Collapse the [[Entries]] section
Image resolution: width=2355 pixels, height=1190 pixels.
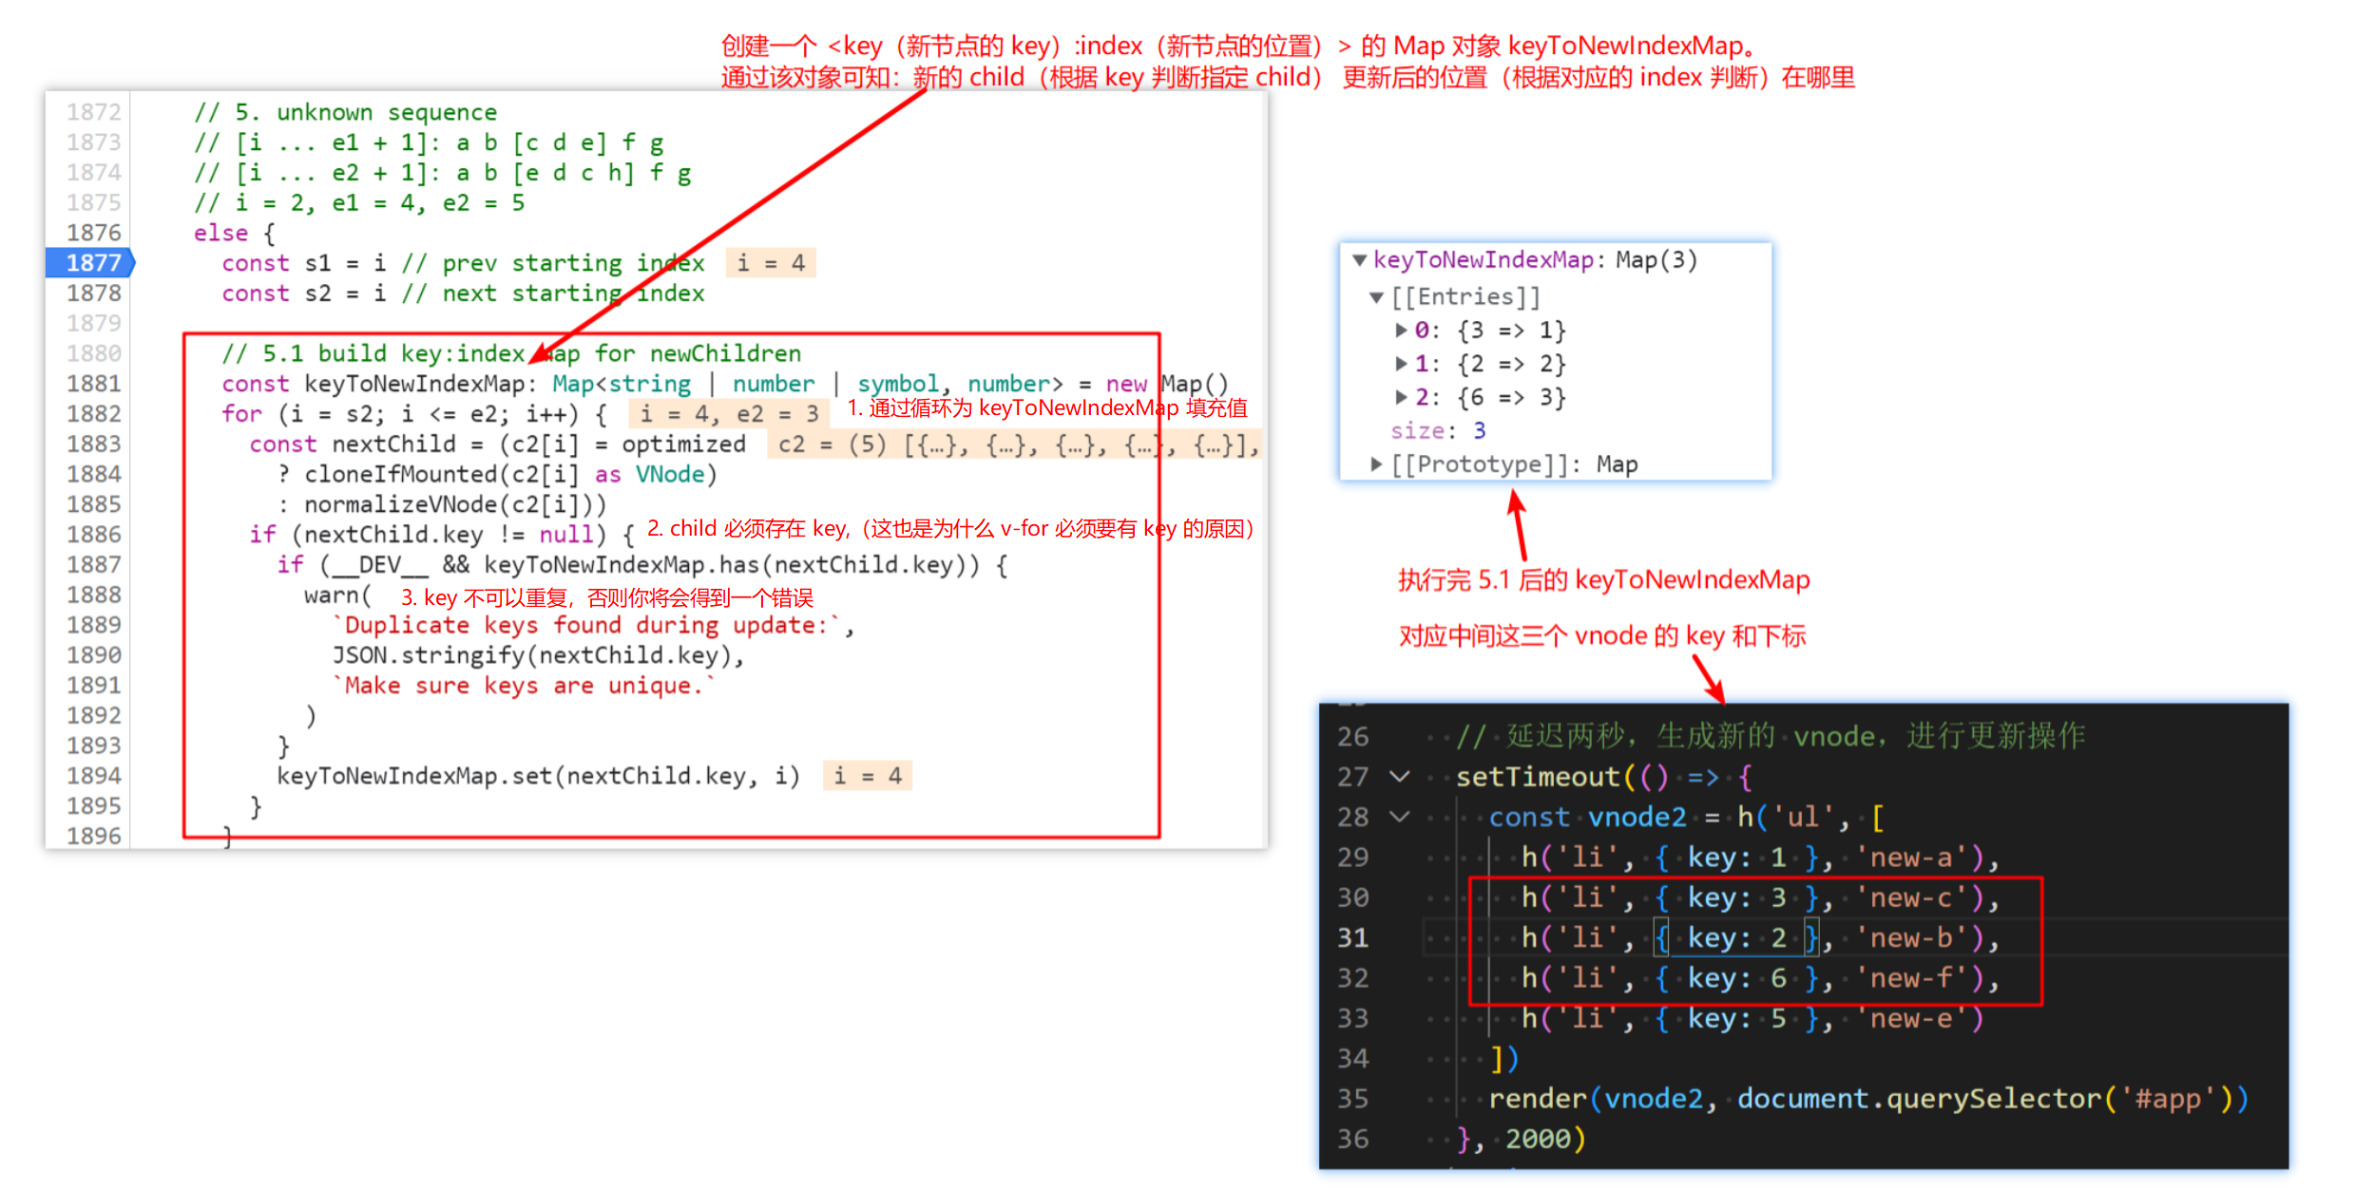[x=1377, y=296]
